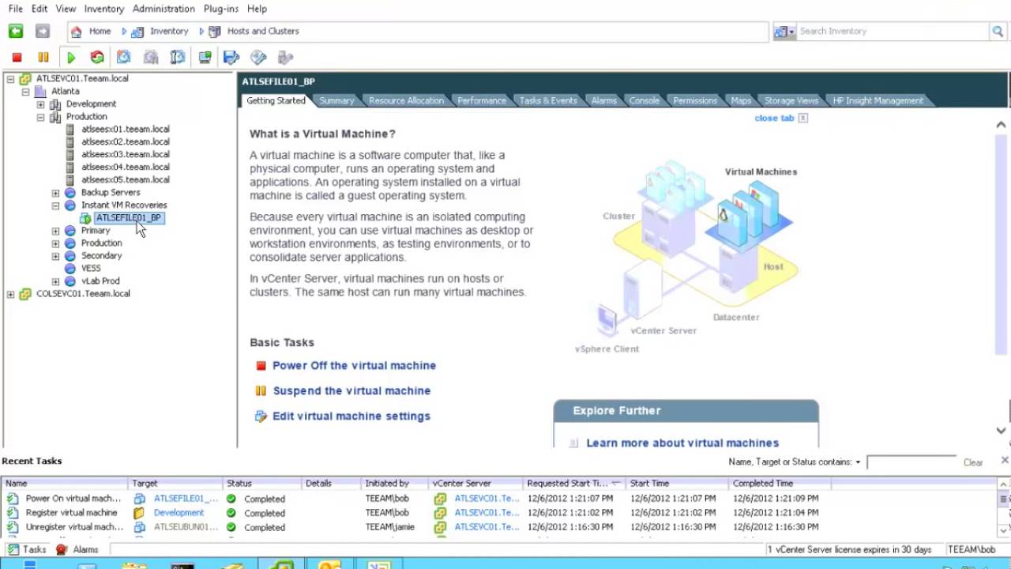Click the close tab link
Image resolution: width=1011 pixels, height=569 pixels.
coord(774,119)
